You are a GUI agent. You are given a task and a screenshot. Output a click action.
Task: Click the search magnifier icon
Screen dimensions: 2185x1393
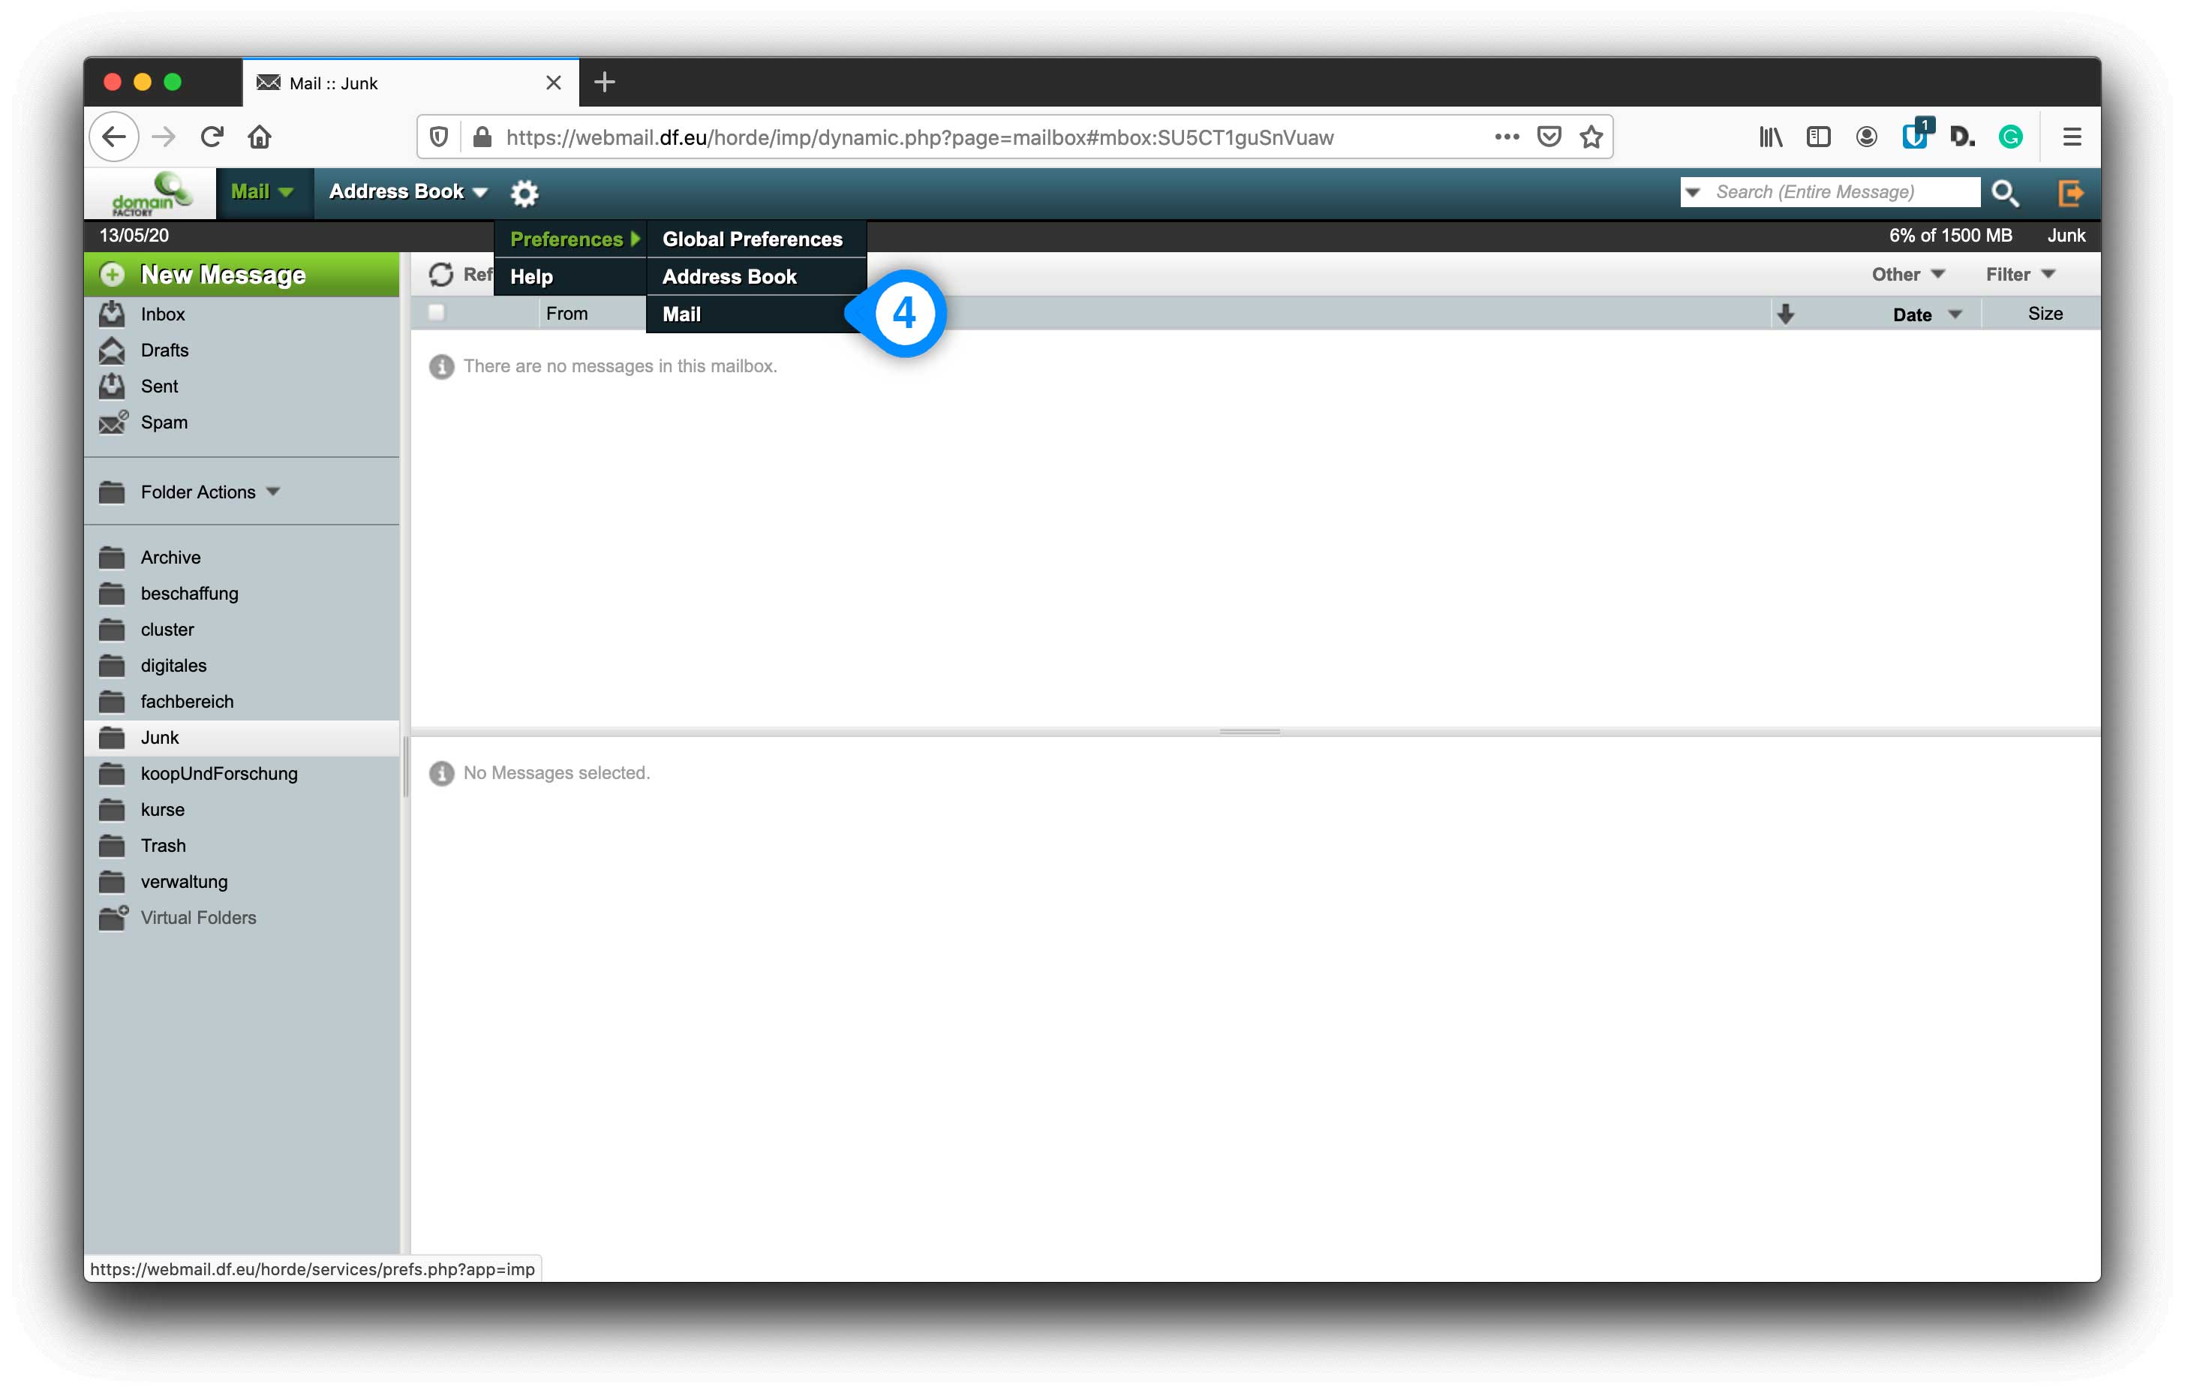[x=2006, y=192]
